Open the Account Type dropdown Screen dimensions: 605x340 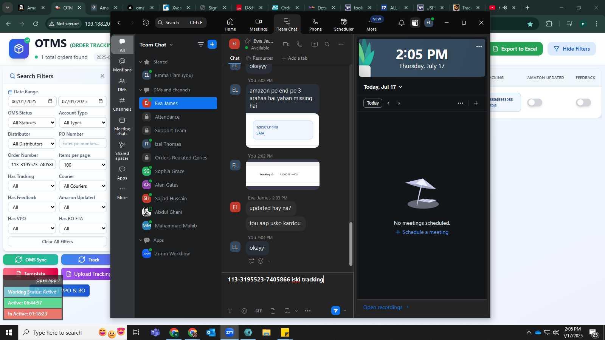tap(83, 123)
